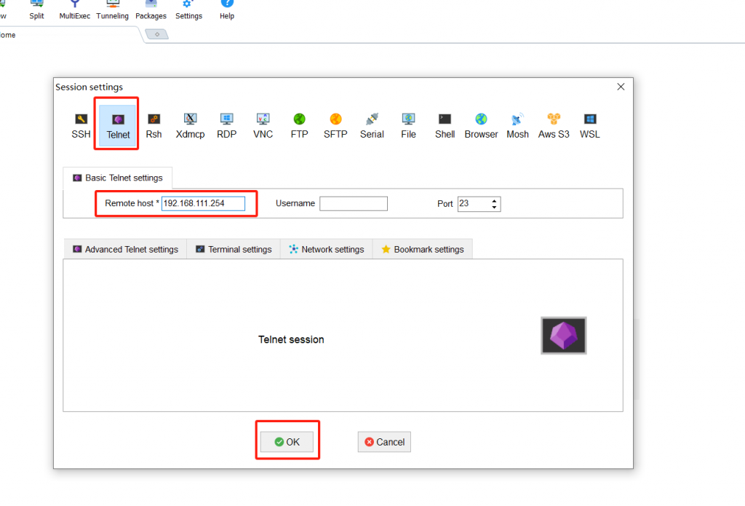This screenshot has width=745, height=506.
Task: Open Network settings tab
Action: tap(327, 249)
